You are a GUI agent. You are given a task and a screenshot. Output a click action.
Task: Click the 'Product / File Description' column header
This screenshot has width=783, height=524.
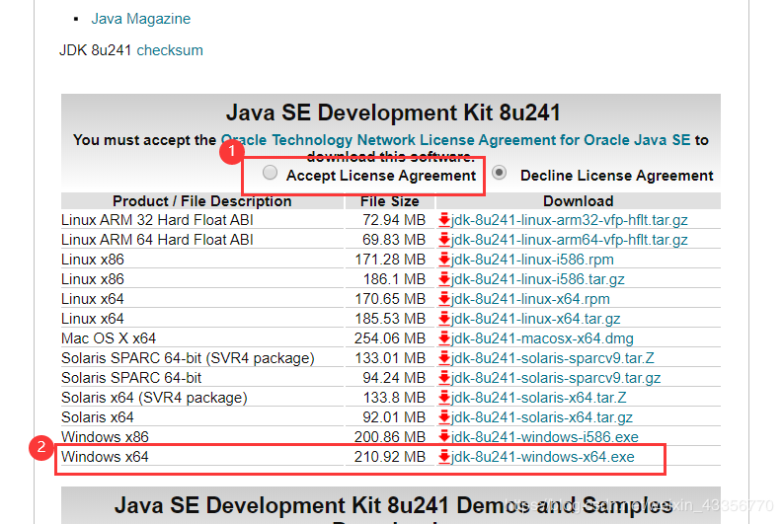click(x=201, y=201)
